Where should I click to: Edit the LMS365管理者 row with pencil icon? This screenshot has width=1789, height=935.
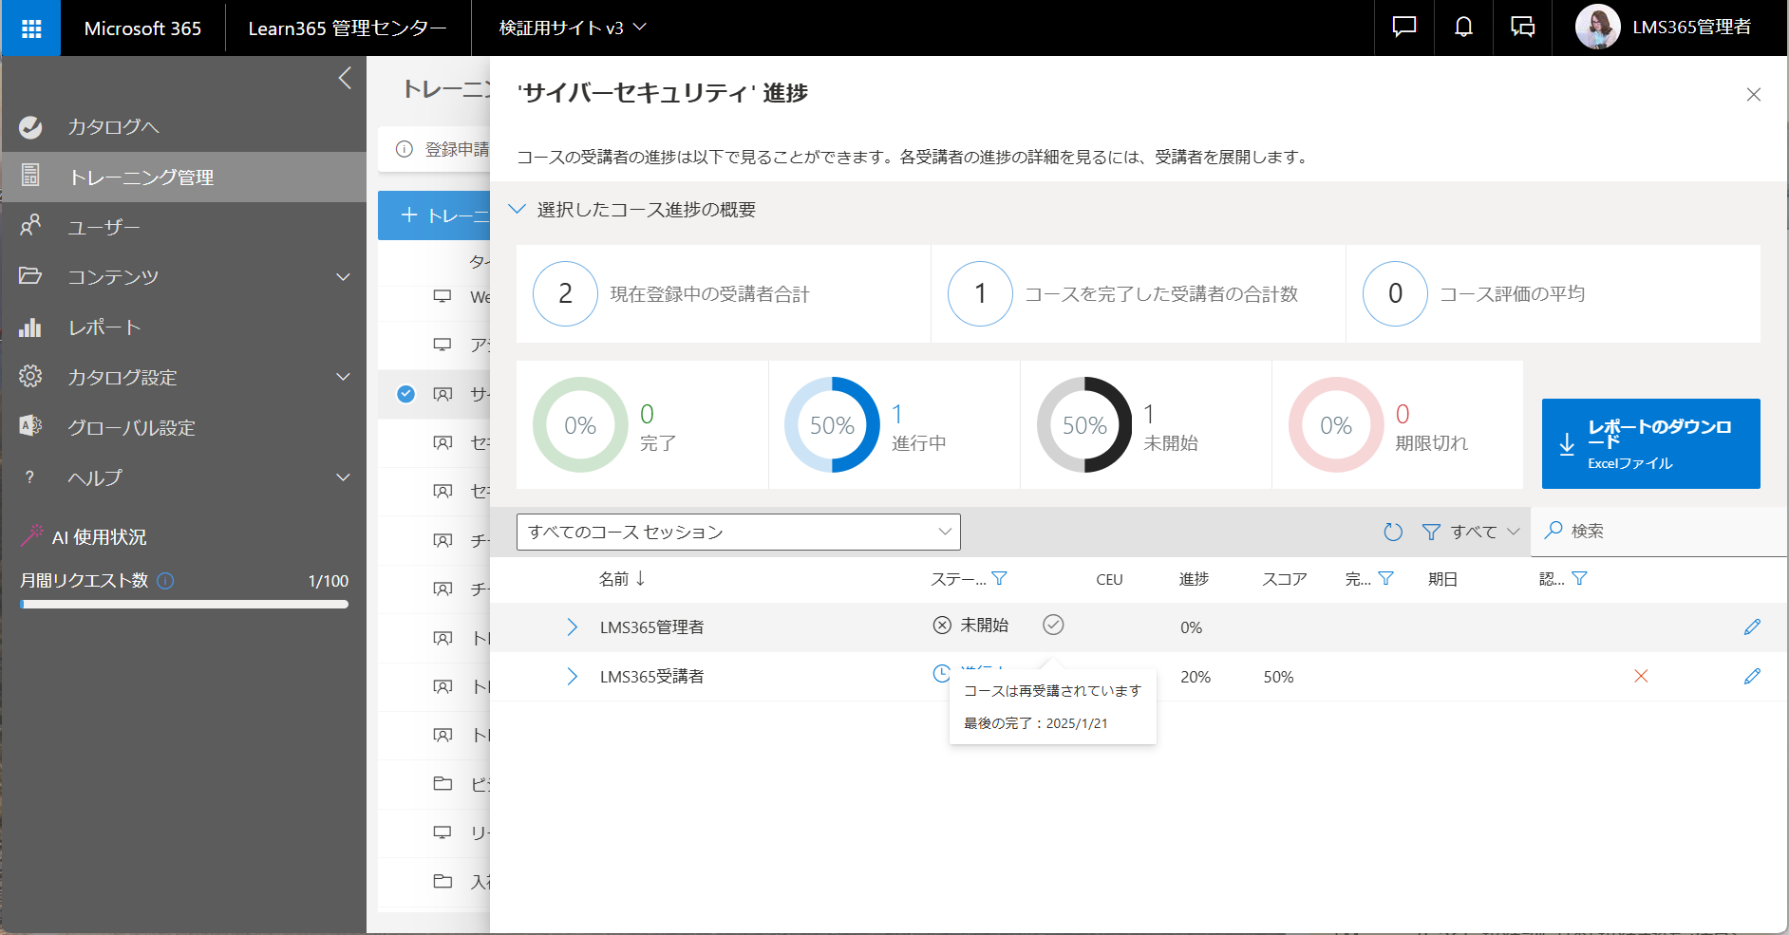[1752, 626]
